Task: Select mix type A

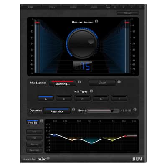Action: pos(46,98)
